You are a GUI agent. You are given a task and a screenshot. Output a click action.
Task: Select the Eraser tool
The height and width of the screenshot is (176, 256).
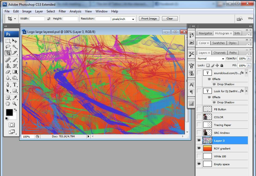8,72
